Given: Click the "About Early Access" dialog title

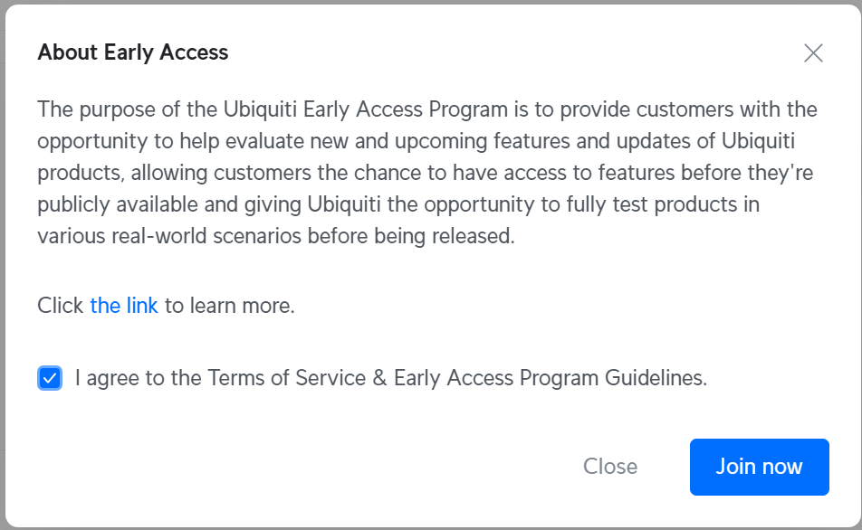Looking at the screenshot, I should (133, 52).
